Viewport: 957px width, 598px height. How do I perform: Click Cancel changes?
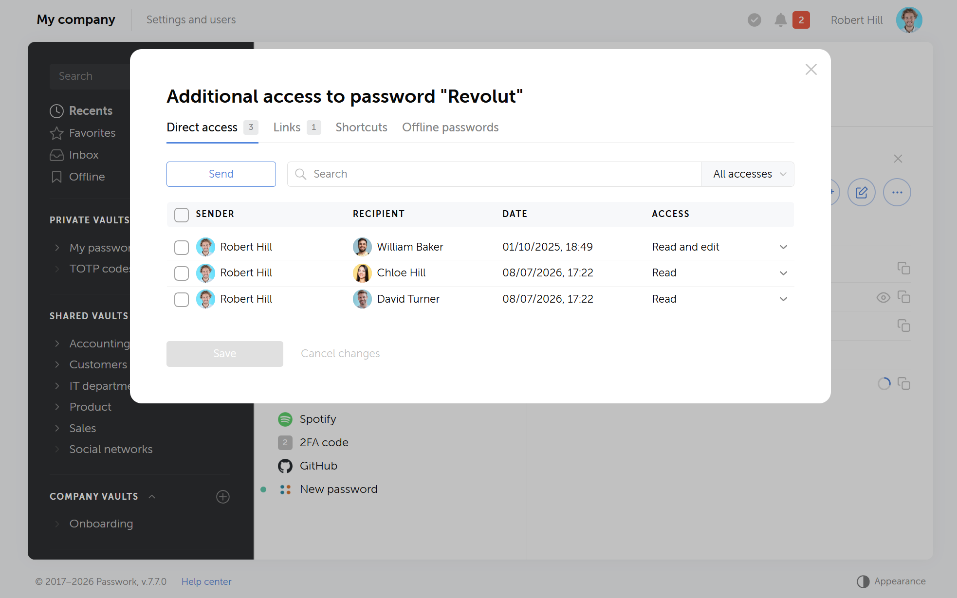(340, 354)
